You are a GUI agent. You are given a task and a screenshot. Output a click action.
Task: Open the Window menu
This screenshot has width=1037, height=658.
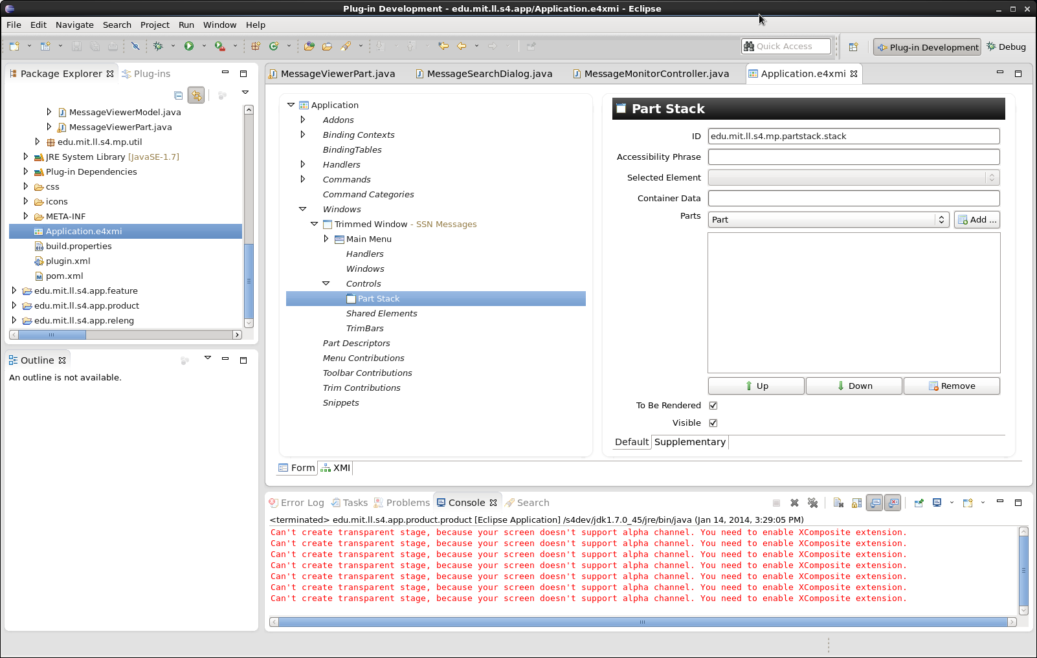[x=220, y=25]
